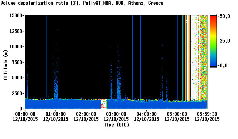Click the 10000 altitude tick label
This screenshot has height=139, width=238.
tap(16, 47)
